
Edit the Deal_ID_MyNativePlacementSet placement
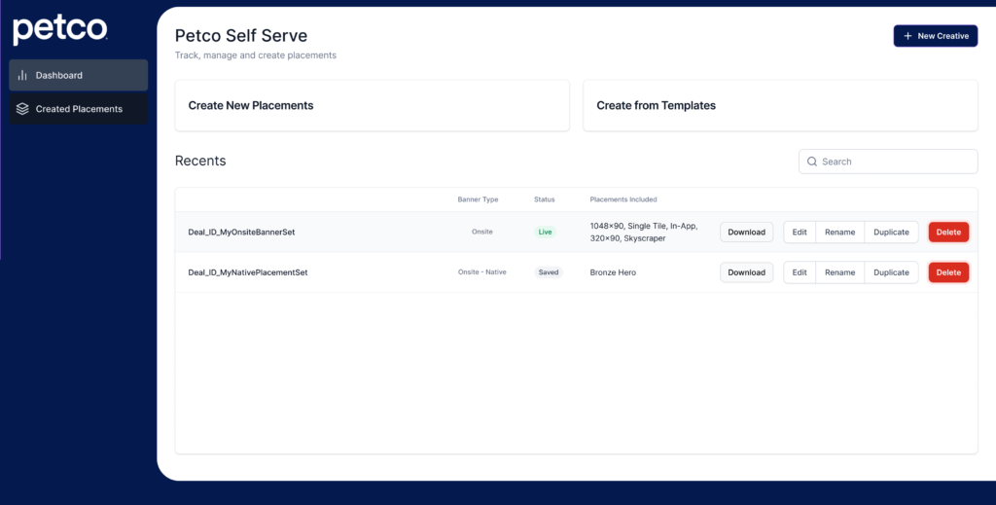(799, 272)
